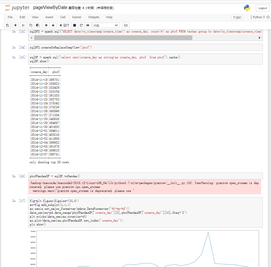271x267 pixels.
Task: Click the Jupyter logo
Action: pyautogui.click(x=17, y=8)
